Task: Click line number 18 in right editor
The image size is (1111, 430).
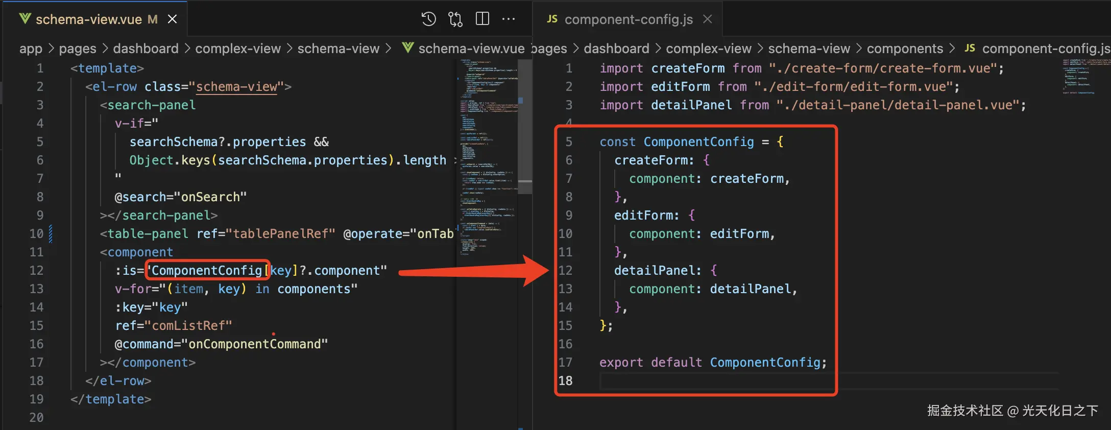Action: 565,380
